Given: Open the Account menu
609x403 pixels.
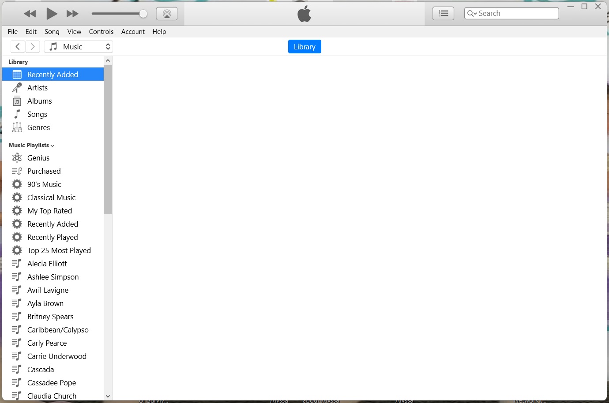Looking at the screenshot, I should tap(133, 32).
